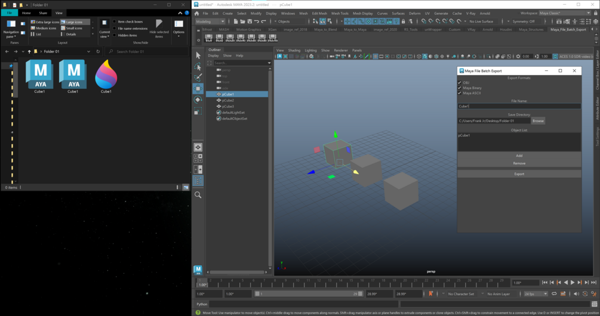600x316 pixels.
Task: Uncheck the Maya ASCII export format
Action: pos(460,93)
